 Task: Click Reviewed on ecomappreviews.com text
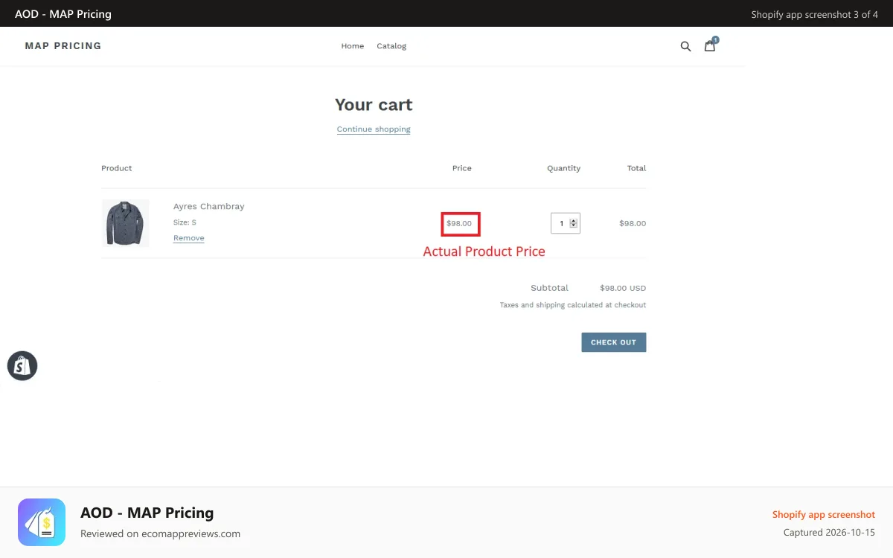click(160, 533)
